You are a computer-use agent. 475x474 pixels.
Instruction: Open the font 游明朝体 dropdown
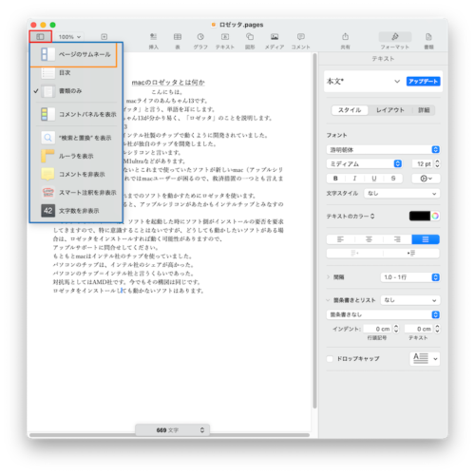[x=383, y=149]
